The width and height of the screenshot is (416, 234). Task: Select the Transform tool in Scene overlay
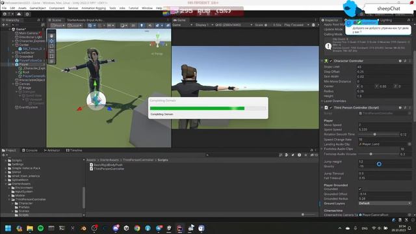(51, 61)
